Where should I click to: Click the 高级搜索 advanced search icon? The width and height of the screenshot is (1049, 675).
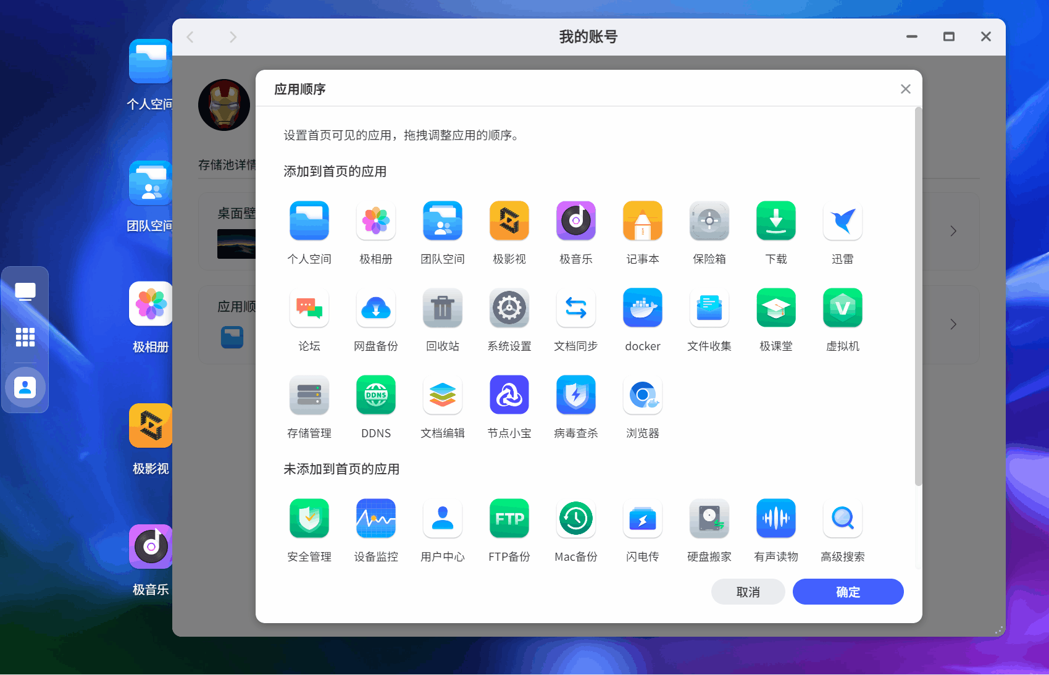[x=843, y=518]
